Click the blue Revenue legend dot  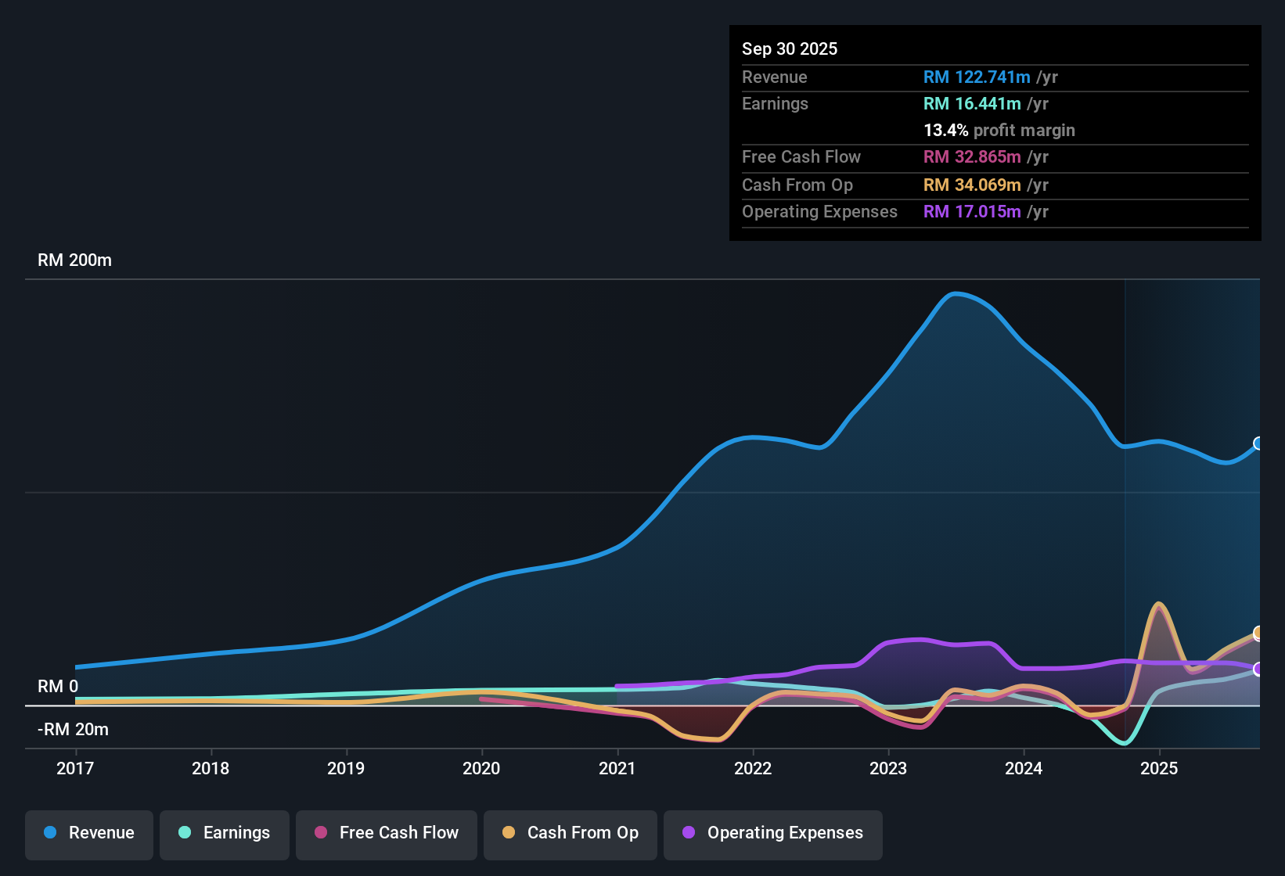[49, 833]
